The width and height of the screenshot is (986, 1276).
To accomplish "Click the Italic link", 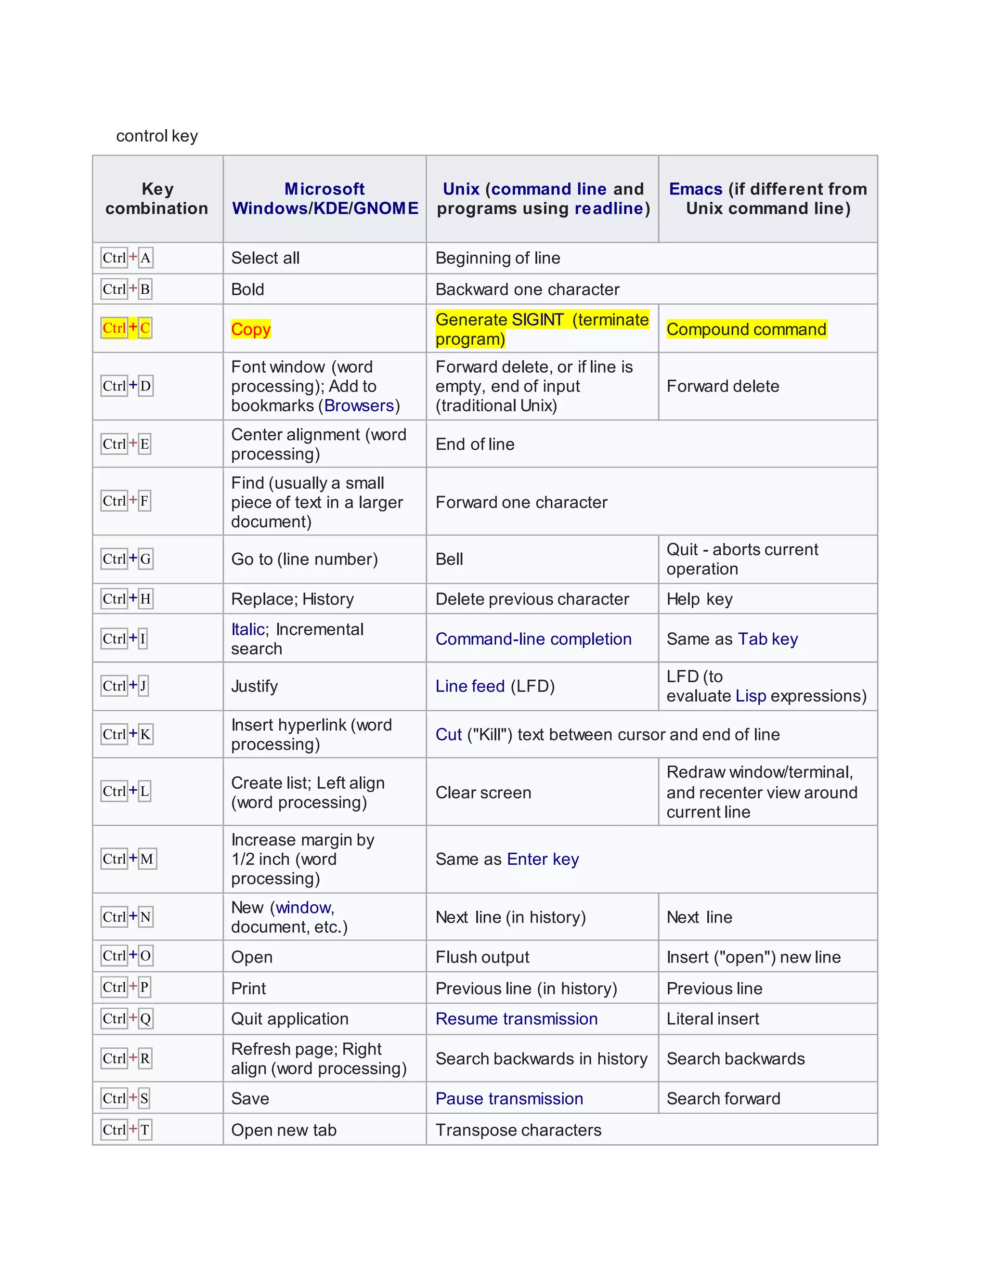I will click(247, 629).
